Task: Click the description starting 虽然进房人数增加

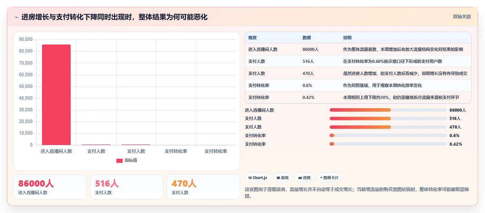Action: point(405,74)
